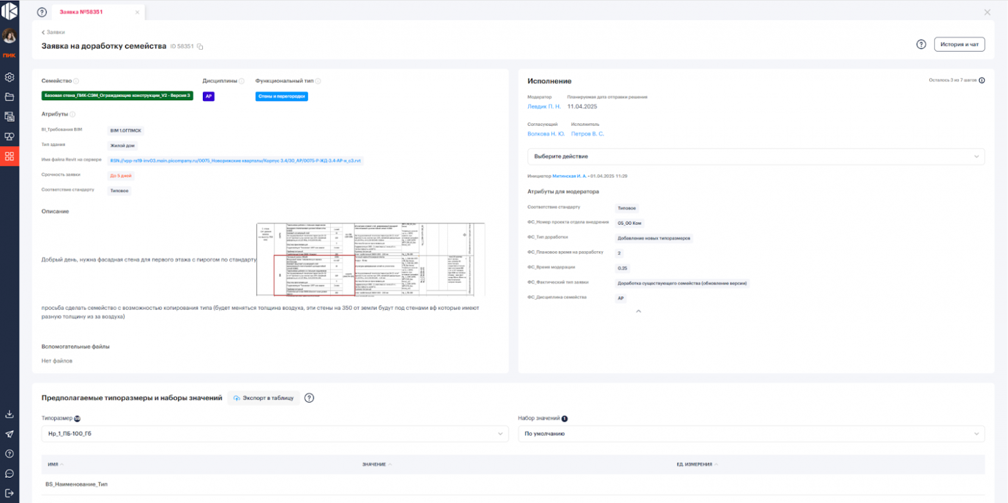
Task: Open settings from the sidebar gear icon
Action: 10,77
